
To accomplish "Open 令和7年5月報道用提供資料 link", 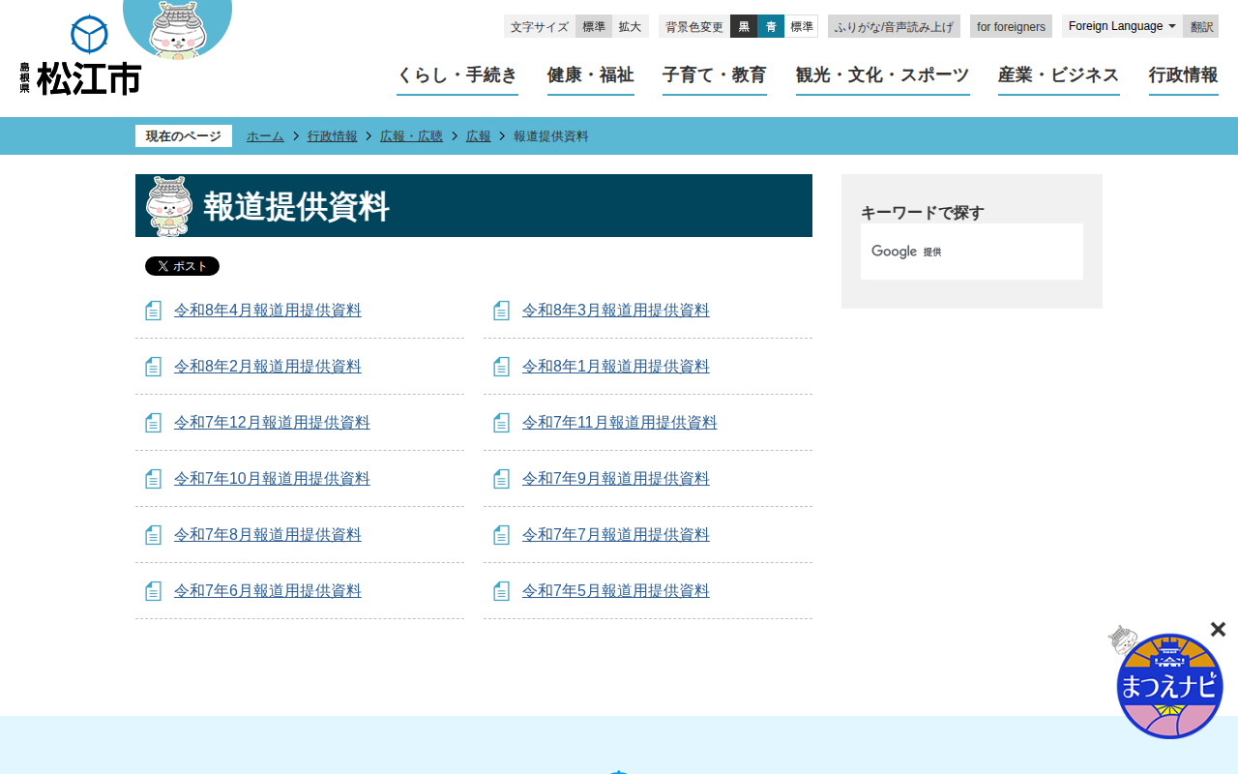I will (616, 591).
